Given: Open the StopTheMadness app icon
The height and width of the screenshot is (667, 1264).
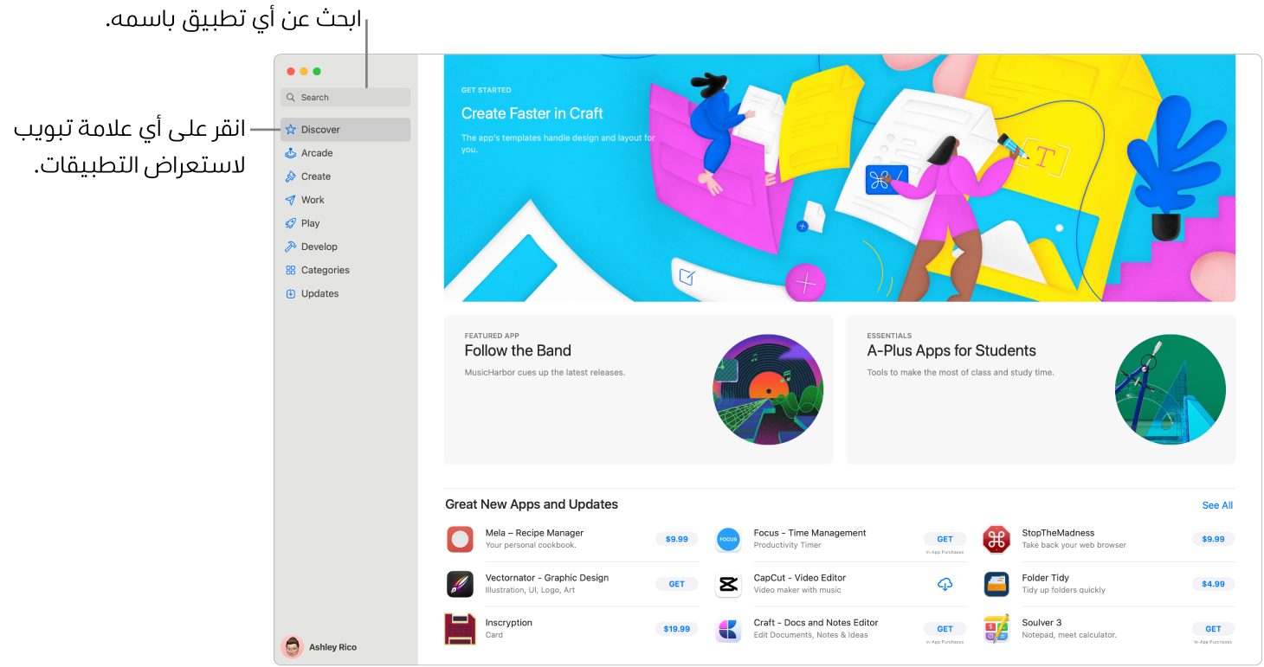Looking at the screenshot, I should (996, 539).
